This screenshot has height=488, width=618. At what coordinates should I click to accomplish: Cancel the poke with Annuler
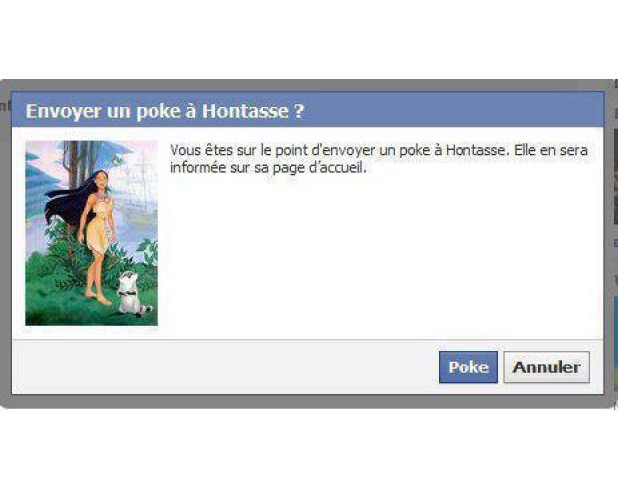[546, 367]
